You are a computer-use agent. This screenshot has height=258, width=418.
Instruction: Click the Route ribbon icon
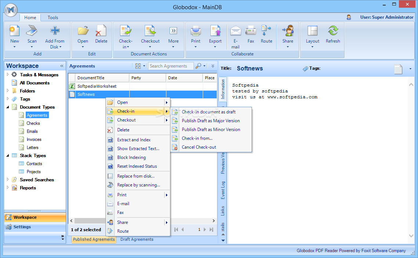pos(266,31)
